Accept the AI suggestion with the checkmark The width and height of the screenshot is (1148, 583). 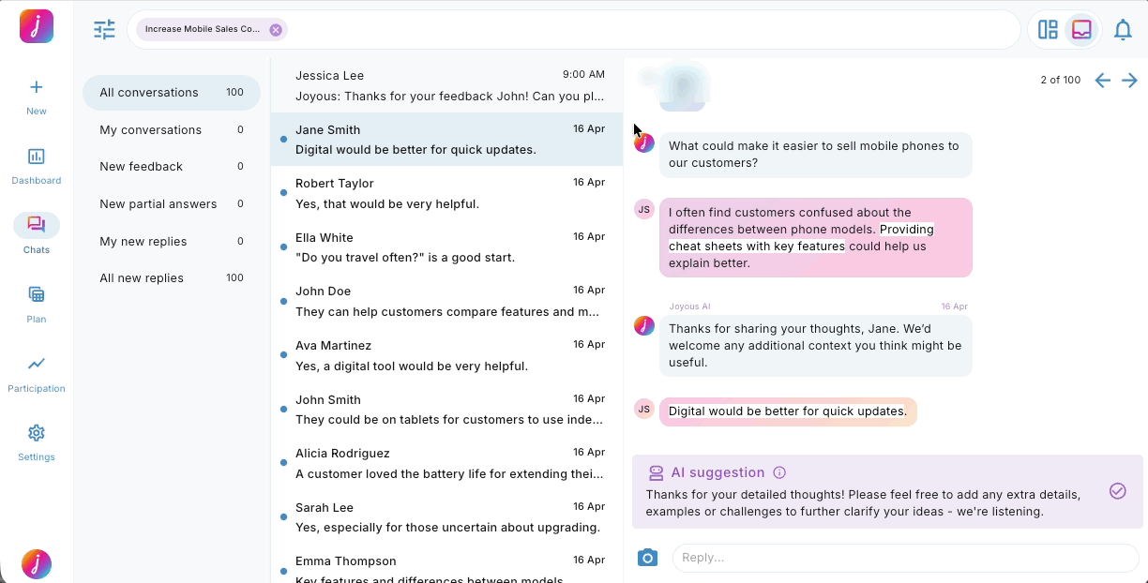point(1117,490)
